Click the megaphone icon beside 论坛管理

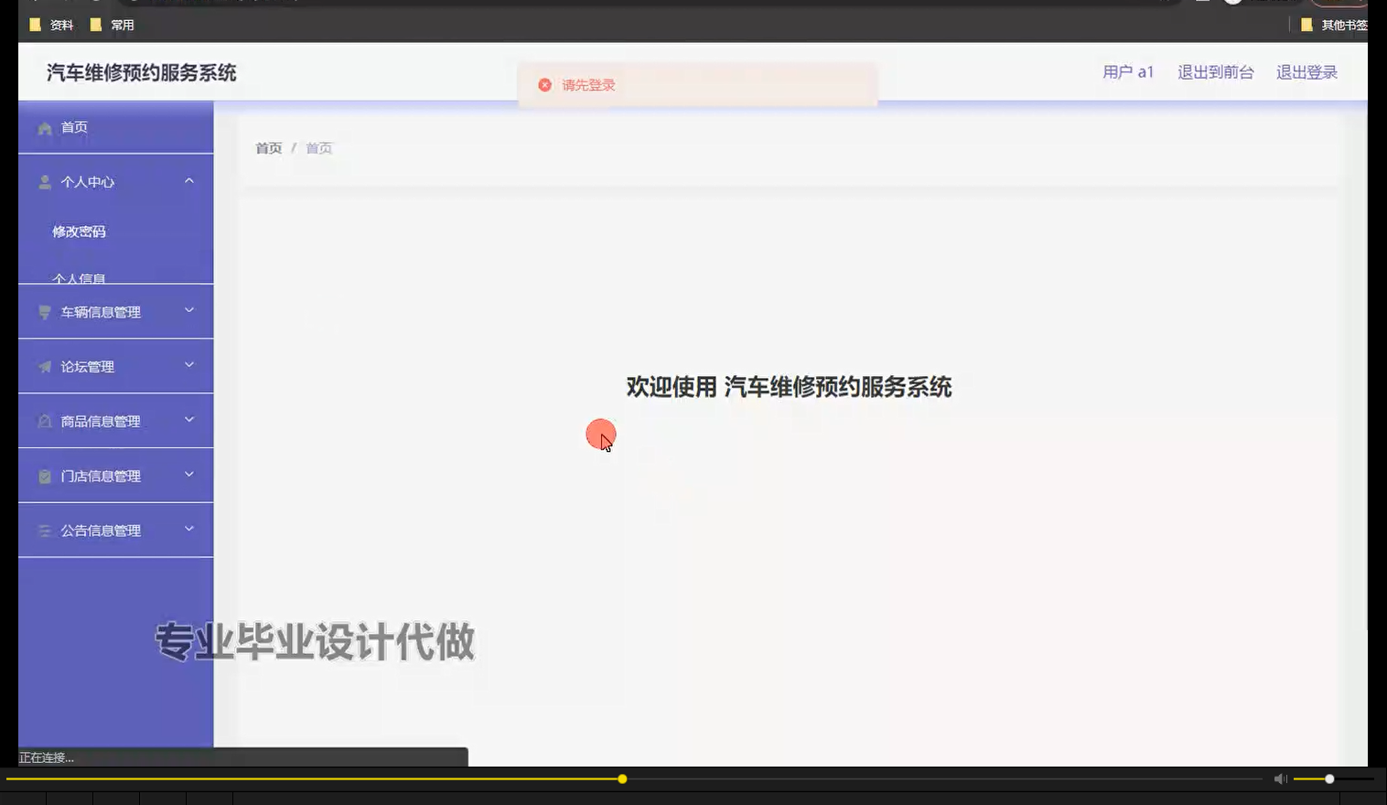coord(45,367)
